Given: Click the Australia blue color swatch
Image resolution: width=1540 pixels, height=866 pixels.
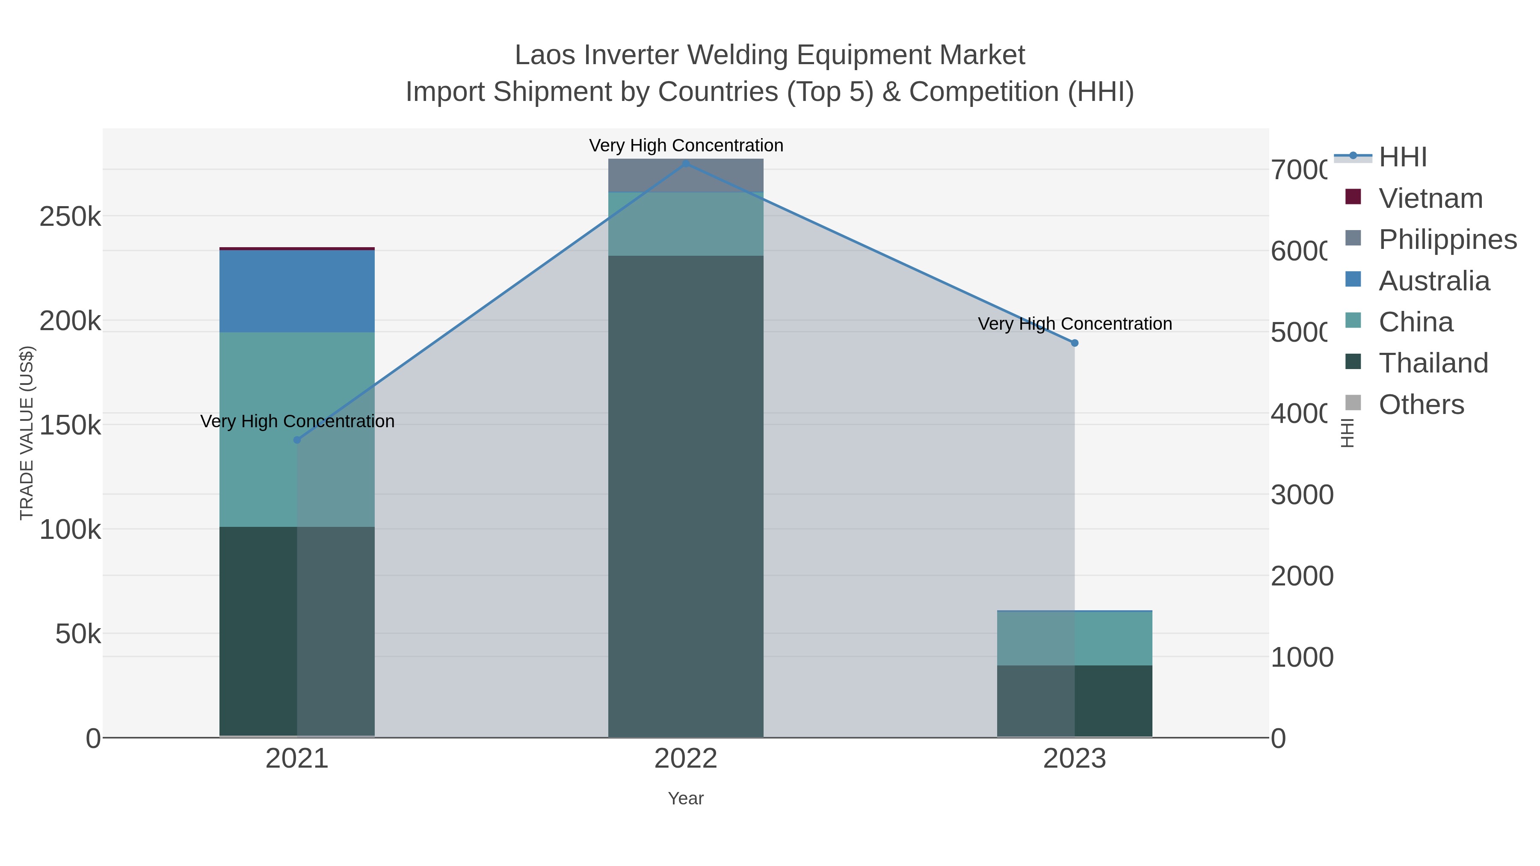Looking at the screenshot, I should coord(1353,279).
